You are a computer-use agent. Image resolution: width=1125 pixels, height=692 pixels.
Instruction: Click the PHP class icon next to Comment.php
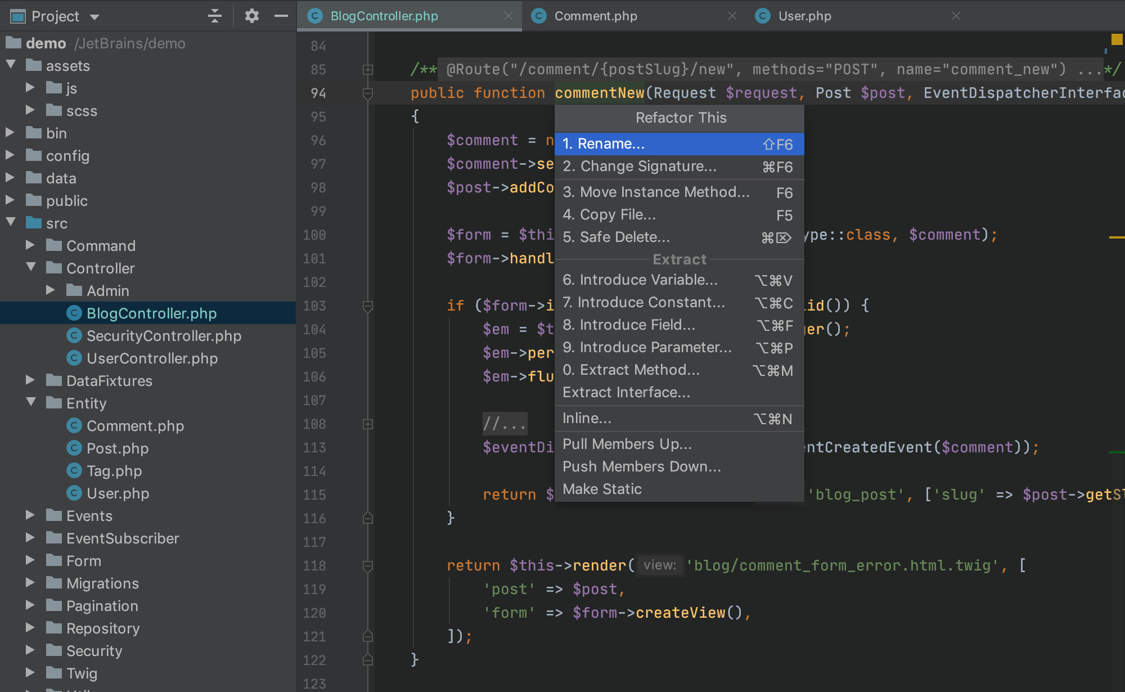coord(75,424)
